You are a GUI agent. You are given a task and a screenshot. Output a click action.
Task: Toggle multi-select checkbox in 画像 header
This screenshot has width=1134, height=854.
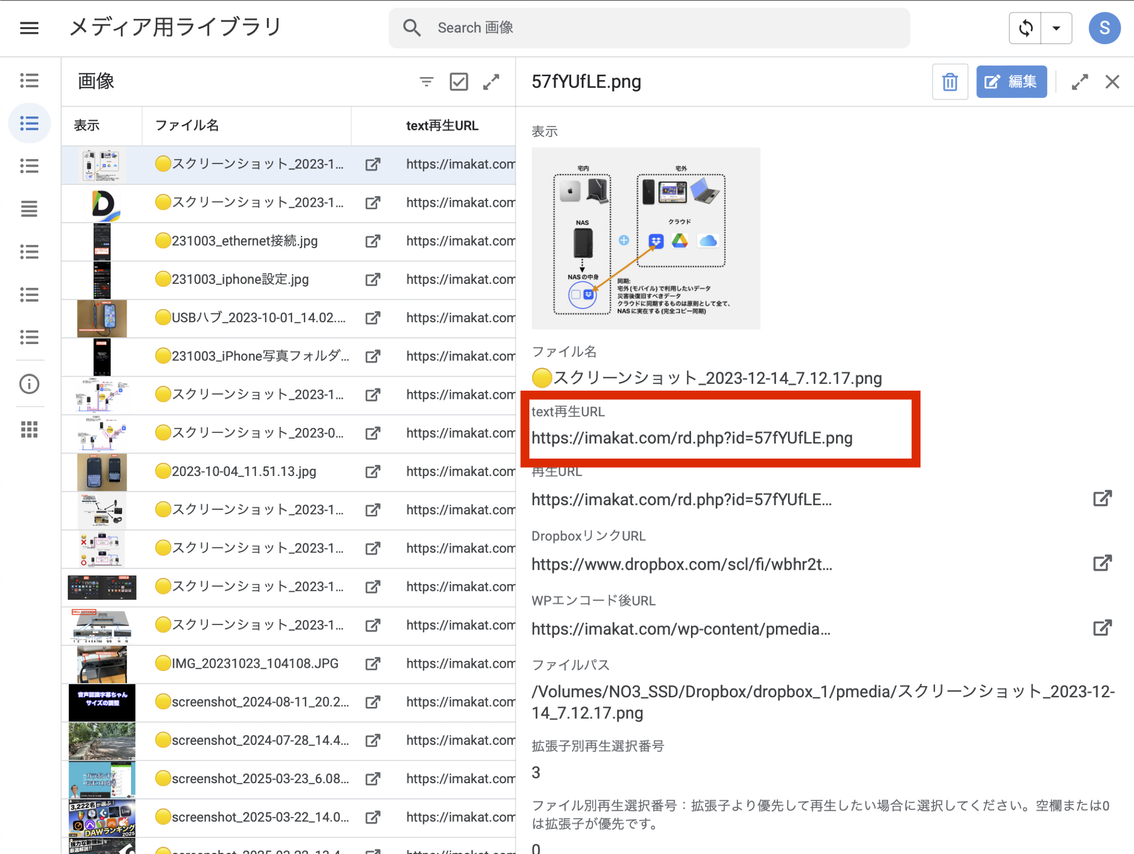click(x=459, y=82)
